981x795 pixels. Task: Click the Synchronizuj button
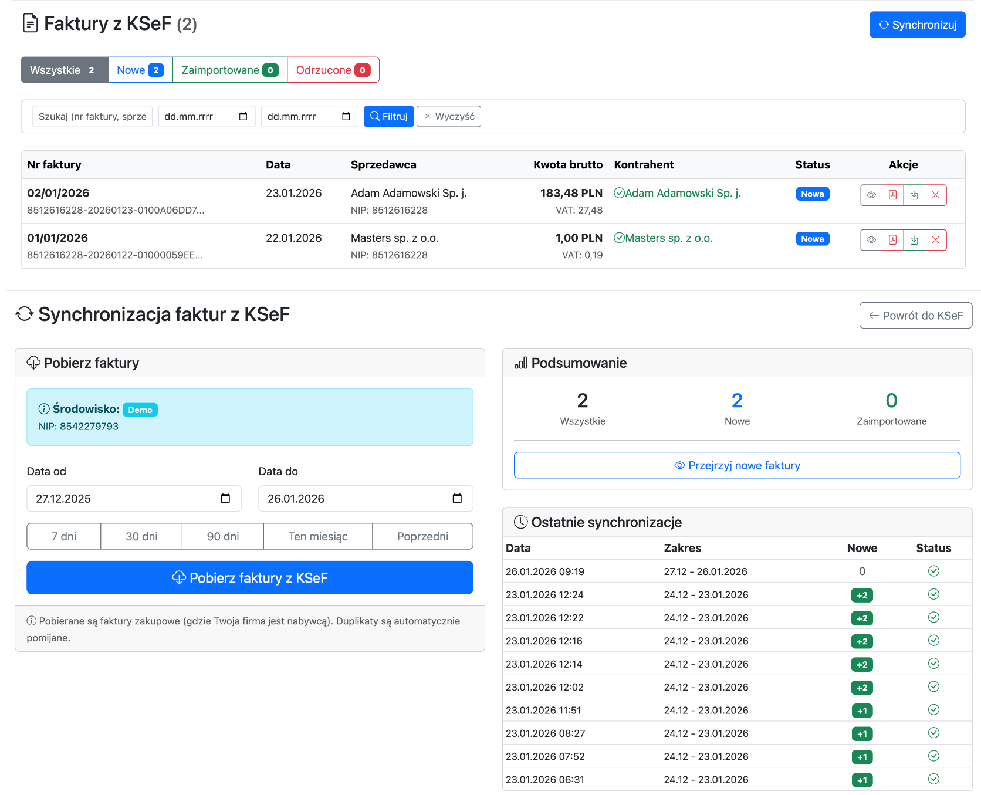(917, 25)
